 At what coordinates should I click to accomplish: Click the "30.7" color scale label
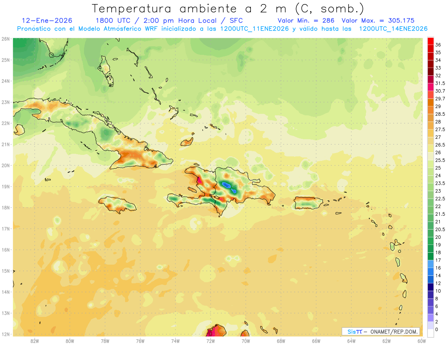click(x=440, y=91)
